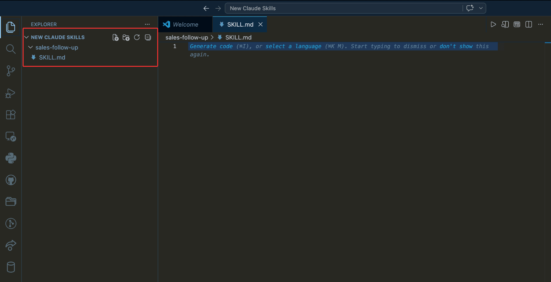551x282 pixels.
Task: Go forward with the right arrow
Action: (218, 8)
